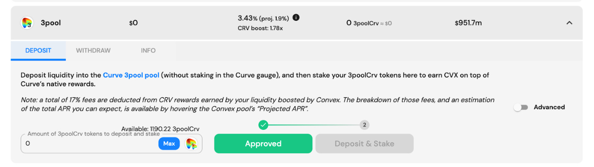The height and width of the screenshot is (167, 594).
Task: Click the green step one checkmark
Action: (x=263, y=125)
